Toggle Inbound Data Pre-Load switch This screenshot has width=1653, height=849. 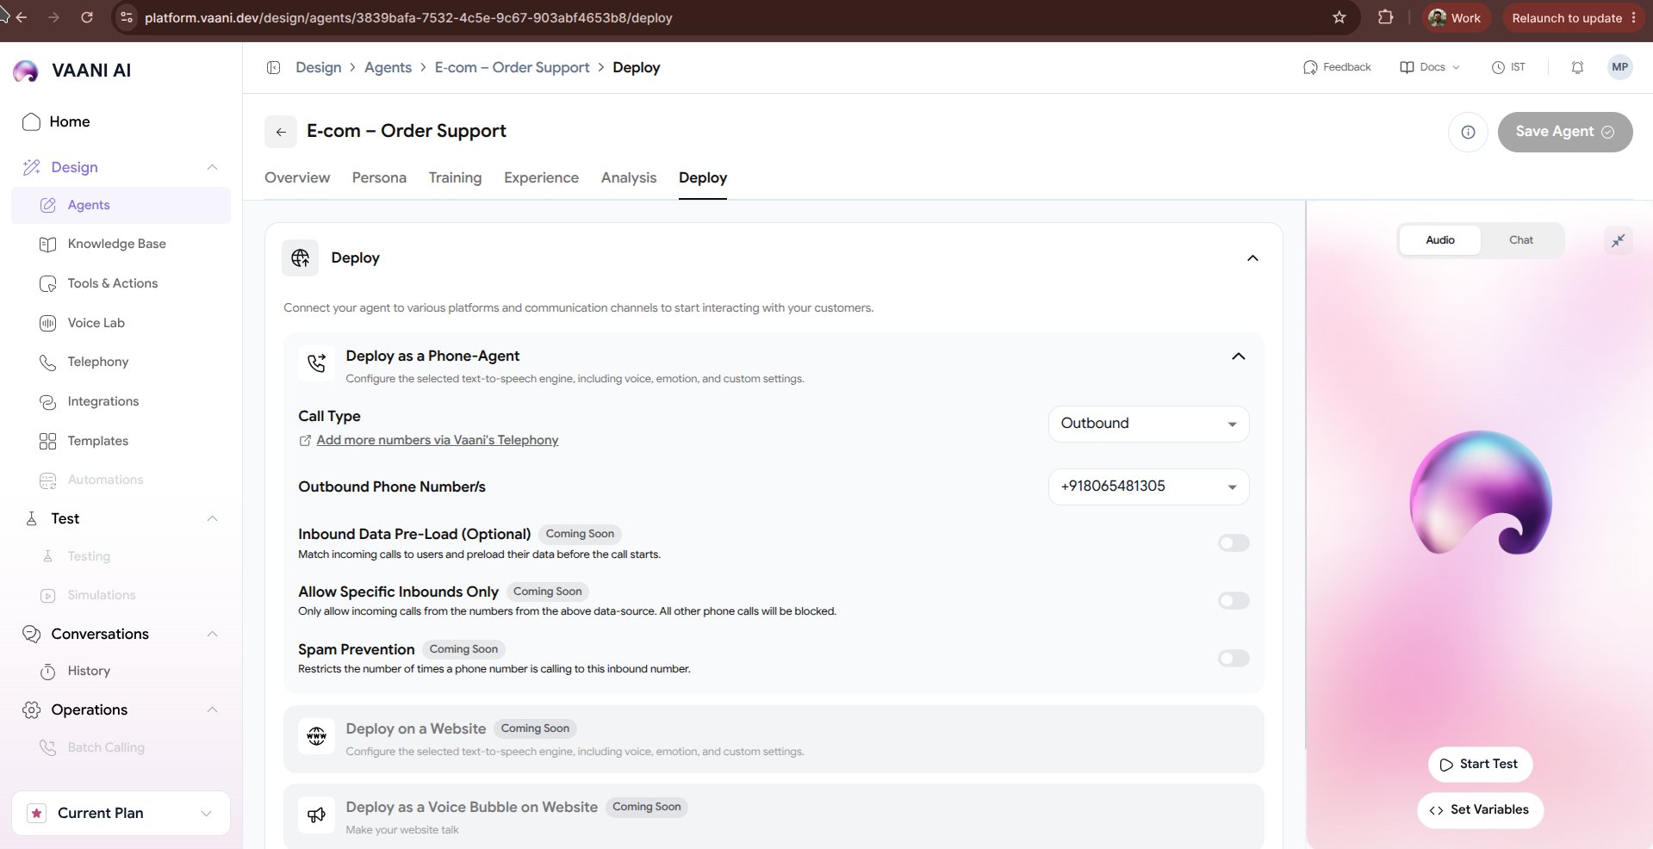(1234, 542)
